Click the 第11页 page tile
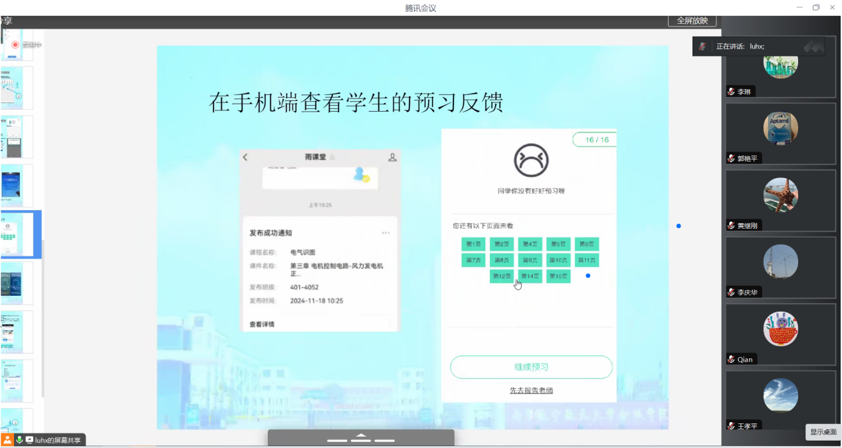The height and width of the screenshot is (448, 842). pyautogui.click(x=587, y=260)
